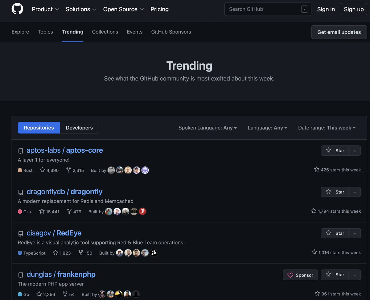
Task: Star the dragonfly repository
Action: point(335,192)
